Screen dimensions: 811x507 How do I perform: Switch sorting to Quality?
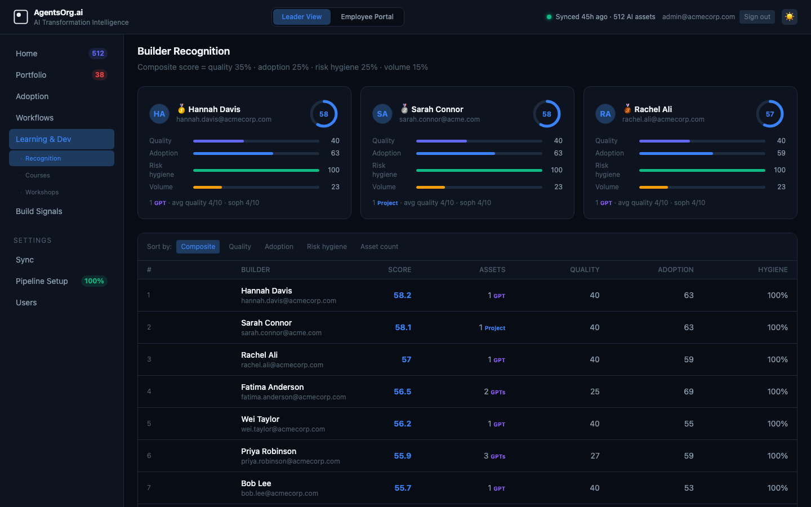[x=239, y=246]
